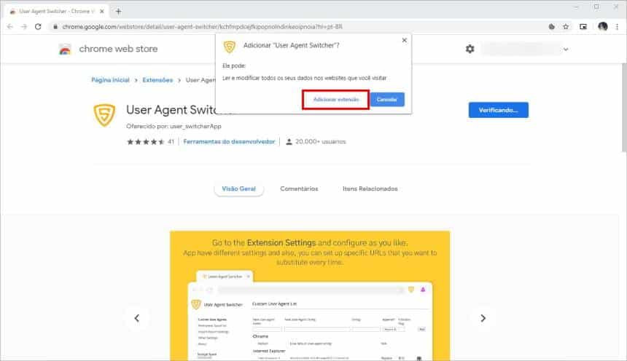Click the browser back arrow
This screenshot has height=361, width=627.
click(10, 27)
